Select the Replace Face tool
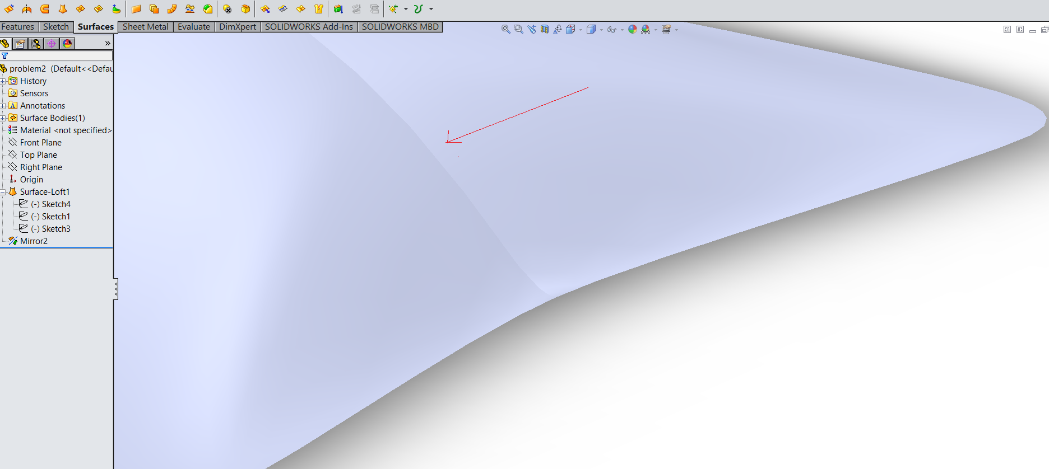Screen dimensions: 1049x469 [x=245, y=9]
